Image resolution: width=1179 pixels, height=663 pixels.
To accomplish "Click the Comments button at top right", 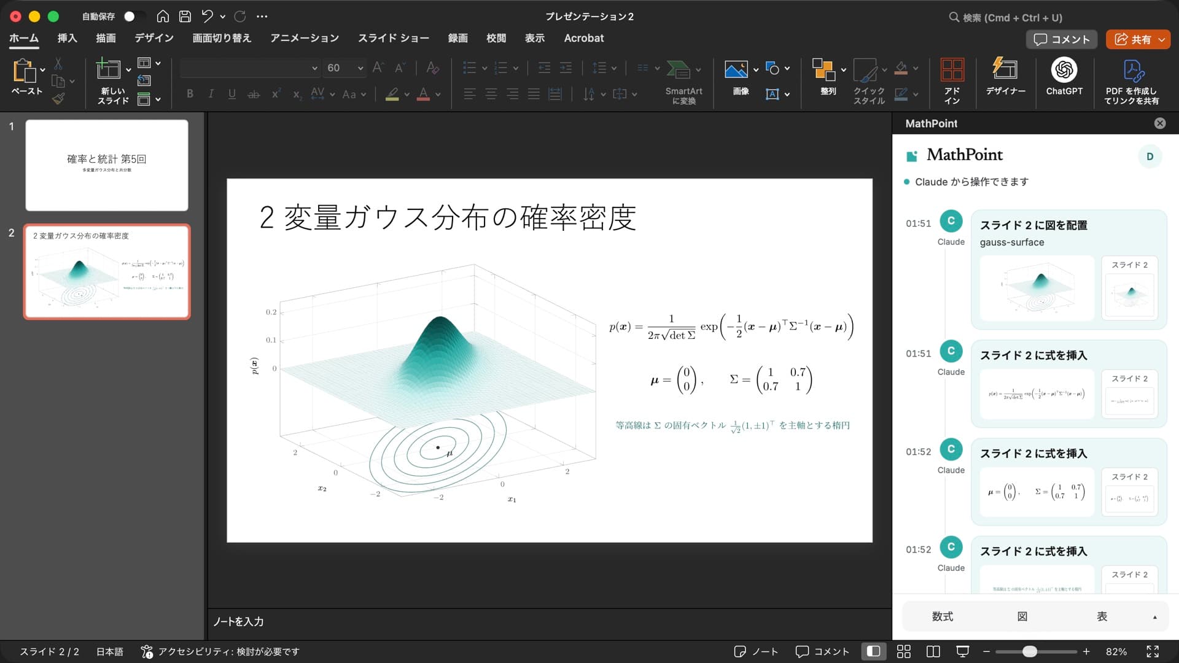I will [1061, 39].
